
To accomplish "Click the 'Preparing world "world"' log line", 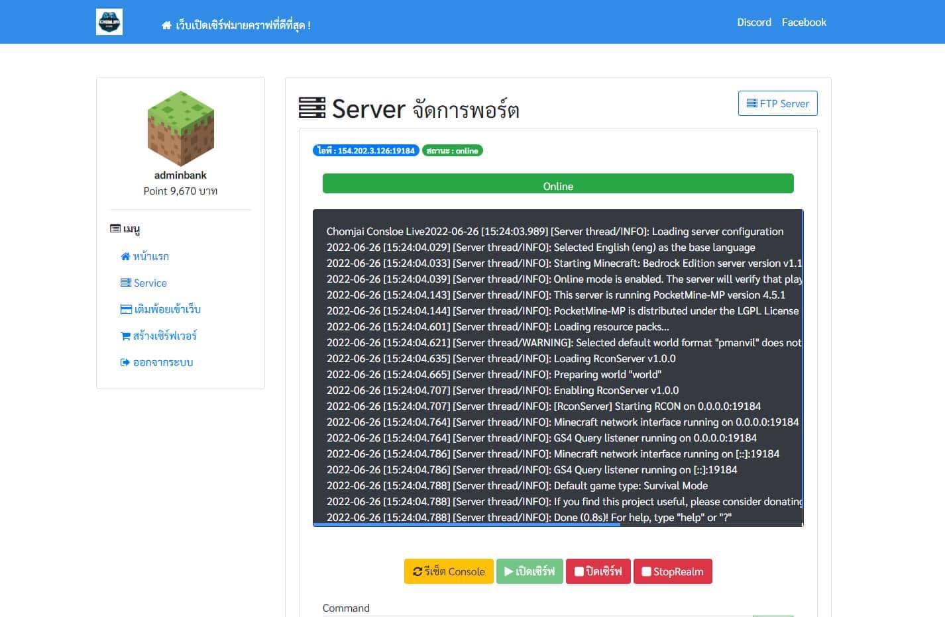I will [x=494, y=374].
